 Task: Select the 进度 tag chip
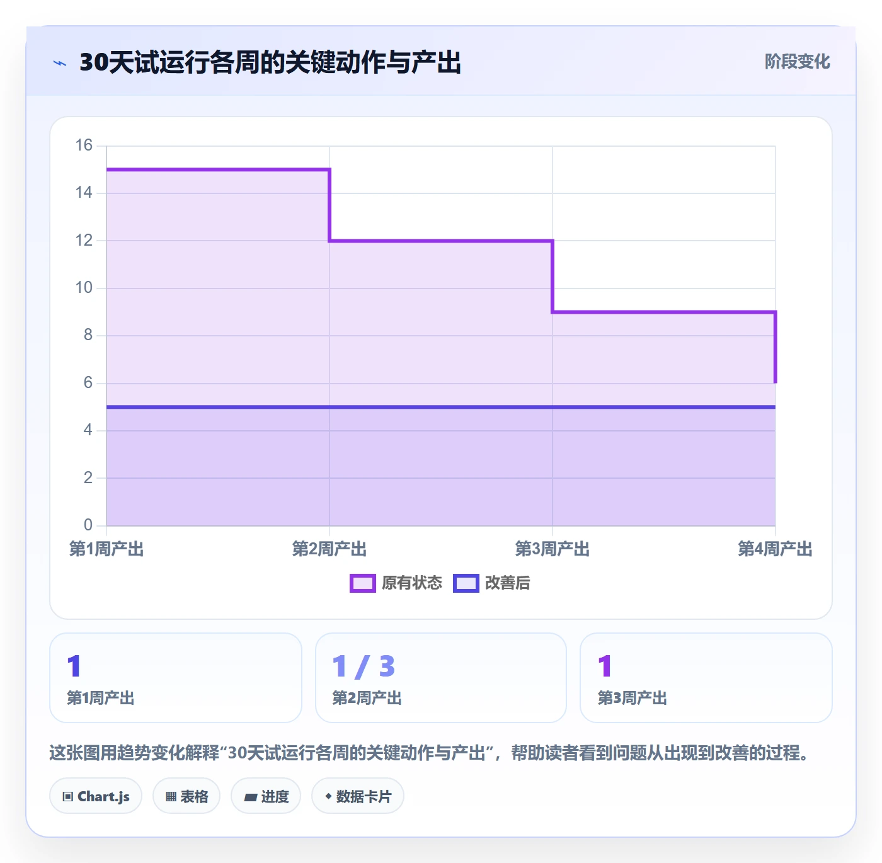point(266,796)
